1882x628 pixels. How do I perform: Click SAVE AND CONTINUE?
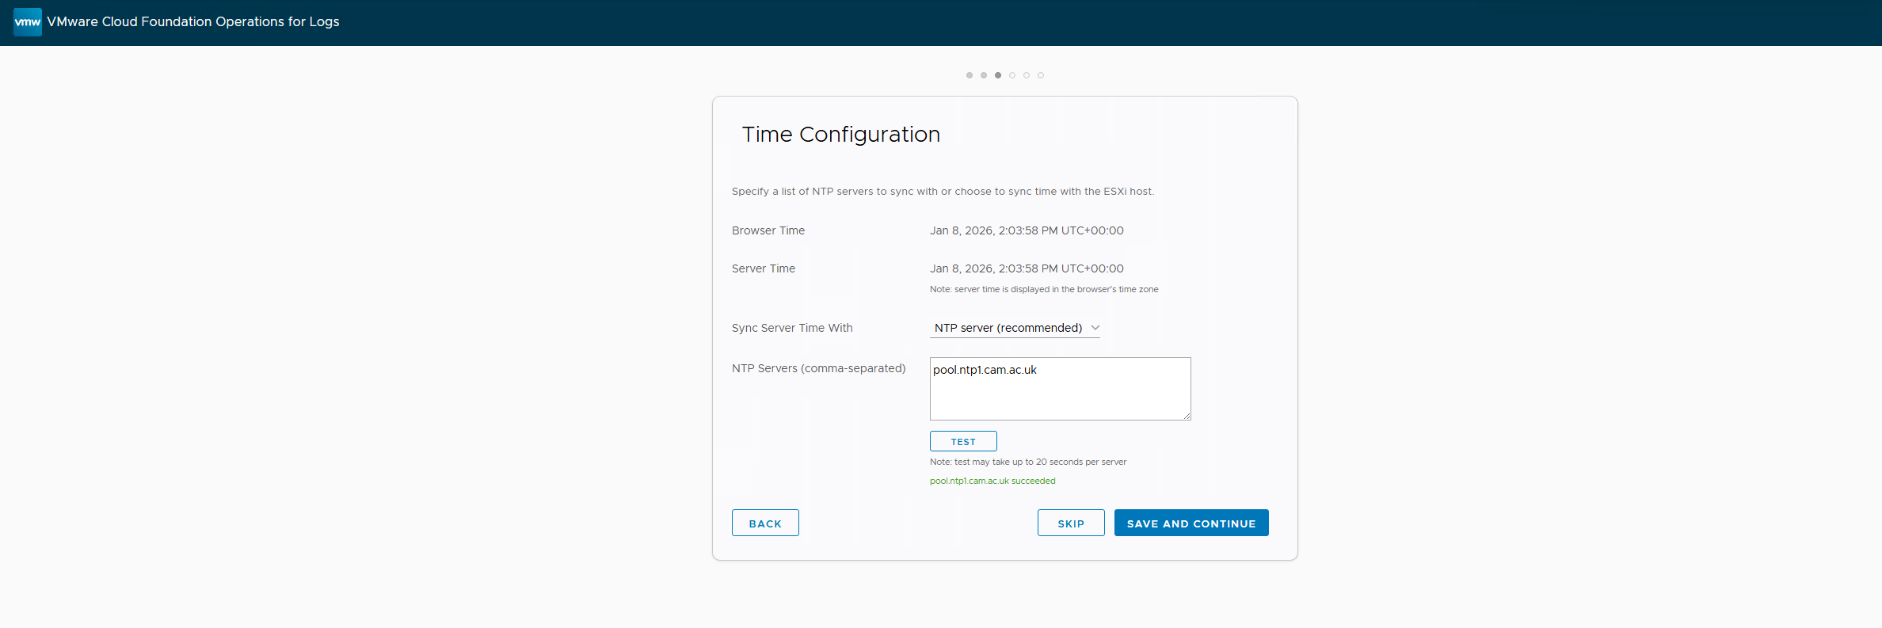(1191, 523)
